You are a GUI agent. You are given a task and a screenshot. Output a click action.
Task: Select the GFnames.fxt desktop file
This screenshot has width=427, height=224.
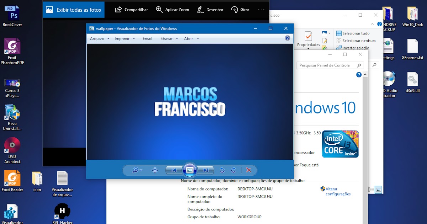point(413,49)
